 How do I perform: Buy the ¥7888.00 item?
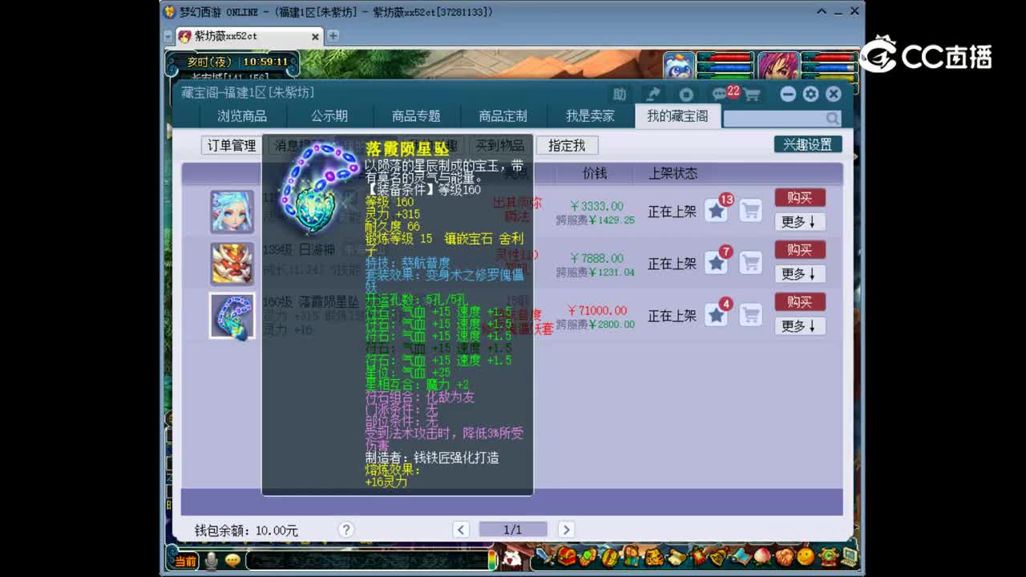[x=799, y=249]
